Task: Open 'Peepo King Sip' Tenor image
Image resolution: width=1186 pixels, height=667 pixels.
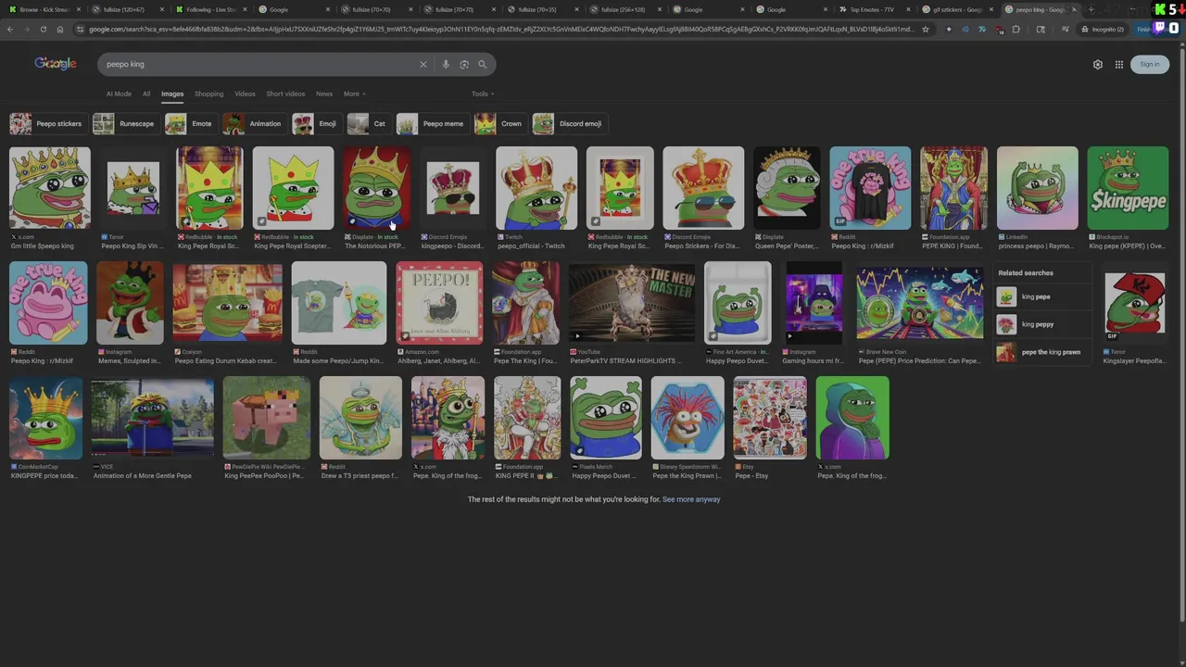Action: 132,188
